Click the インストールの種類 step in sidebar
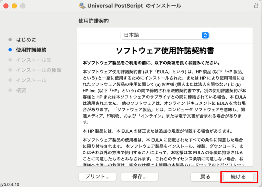The image size is (262, 187). coord(39,70)
